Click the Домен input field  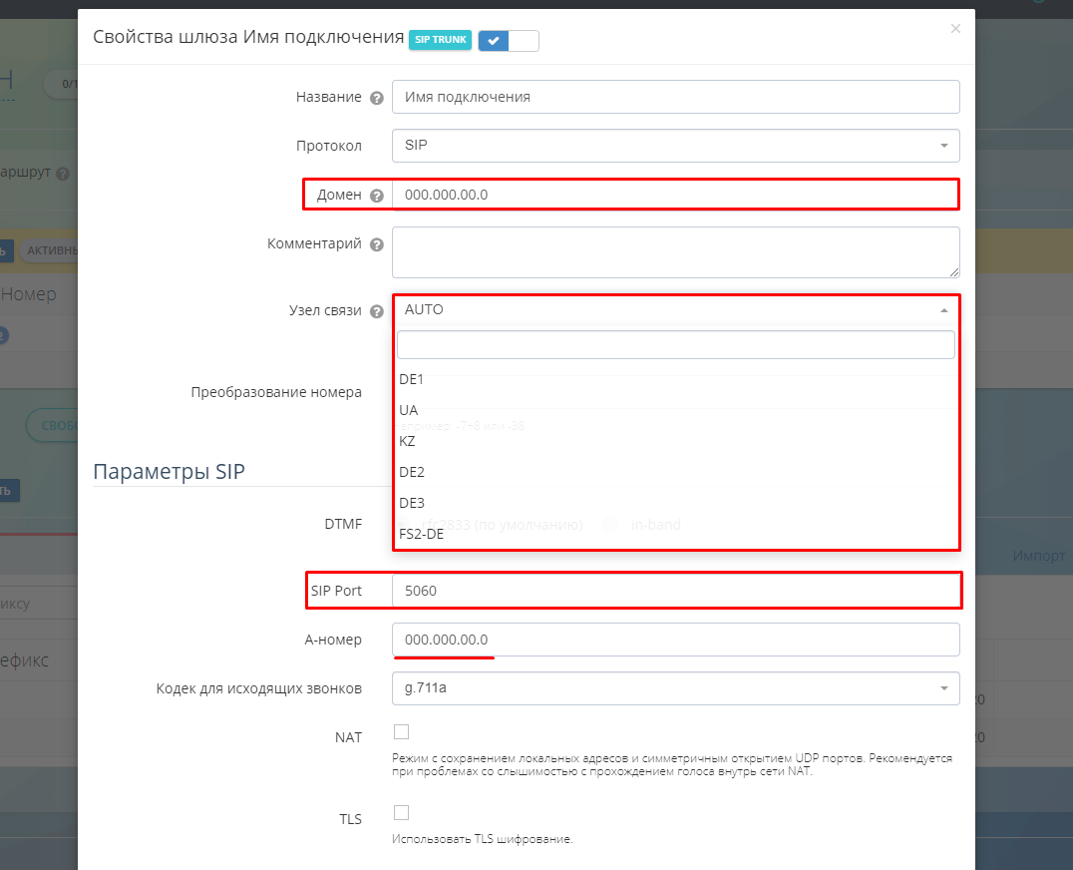point(675,195)
